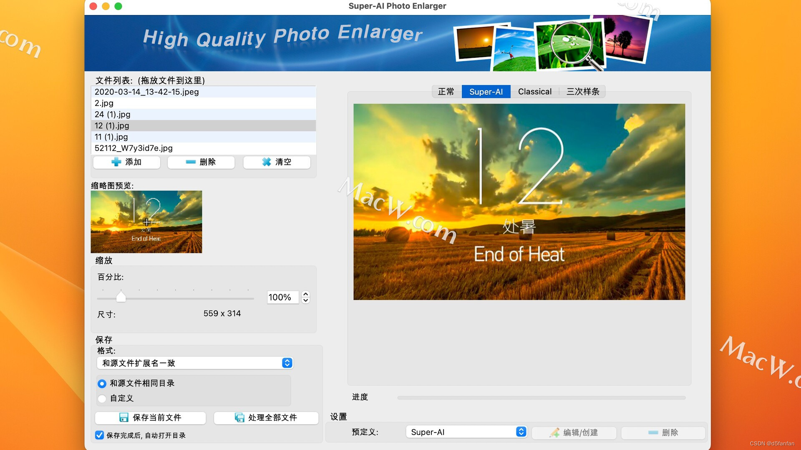Click the floppy disk Save current file icon
The width and height of the screenshot is (801, 450).
124,417
